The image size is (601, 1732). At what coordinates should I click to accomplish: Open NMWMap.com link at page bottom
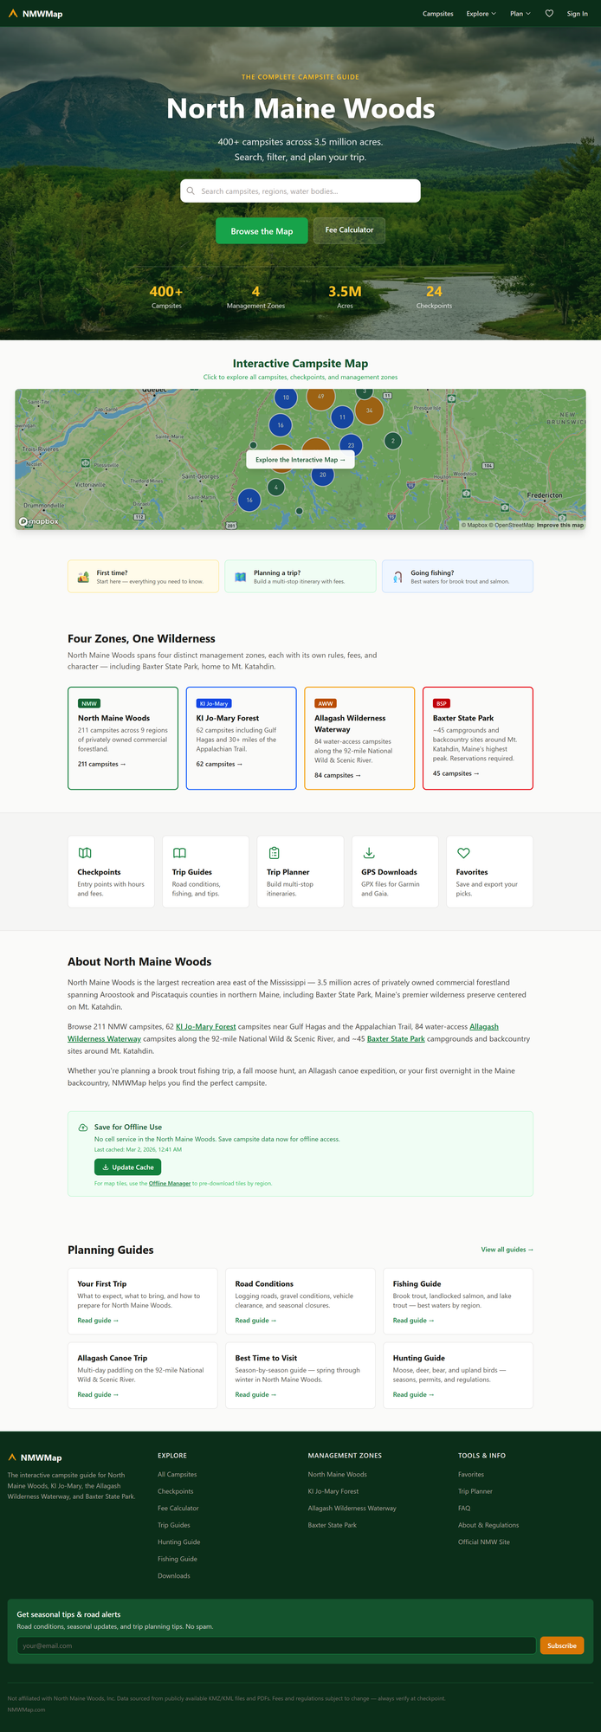(26, 1709)
